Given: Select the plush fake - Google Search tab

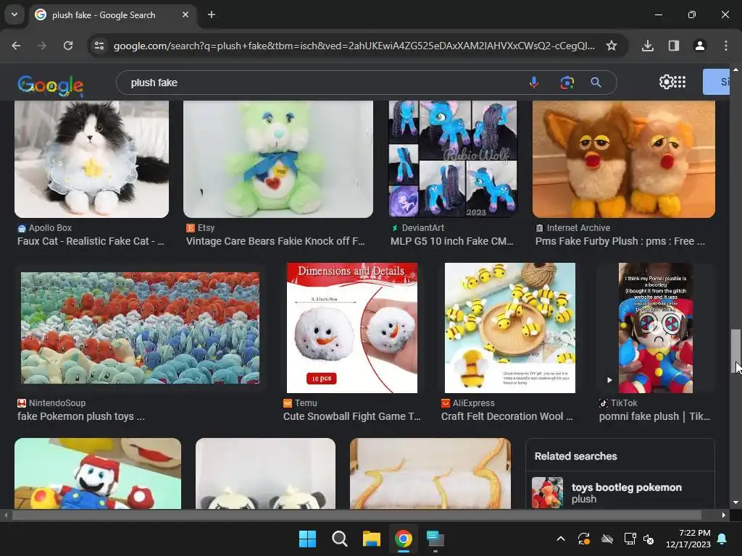Looking at the screenshot, I should (x=112, y=14).
